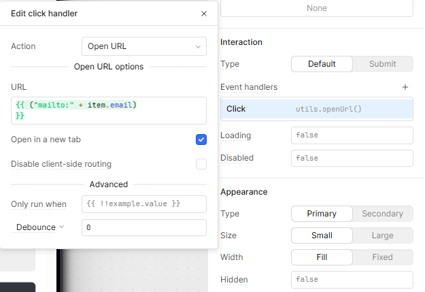Set appearance type to Secondary
Viewport: 425px width, 292px height.
[x=382, y=214]
